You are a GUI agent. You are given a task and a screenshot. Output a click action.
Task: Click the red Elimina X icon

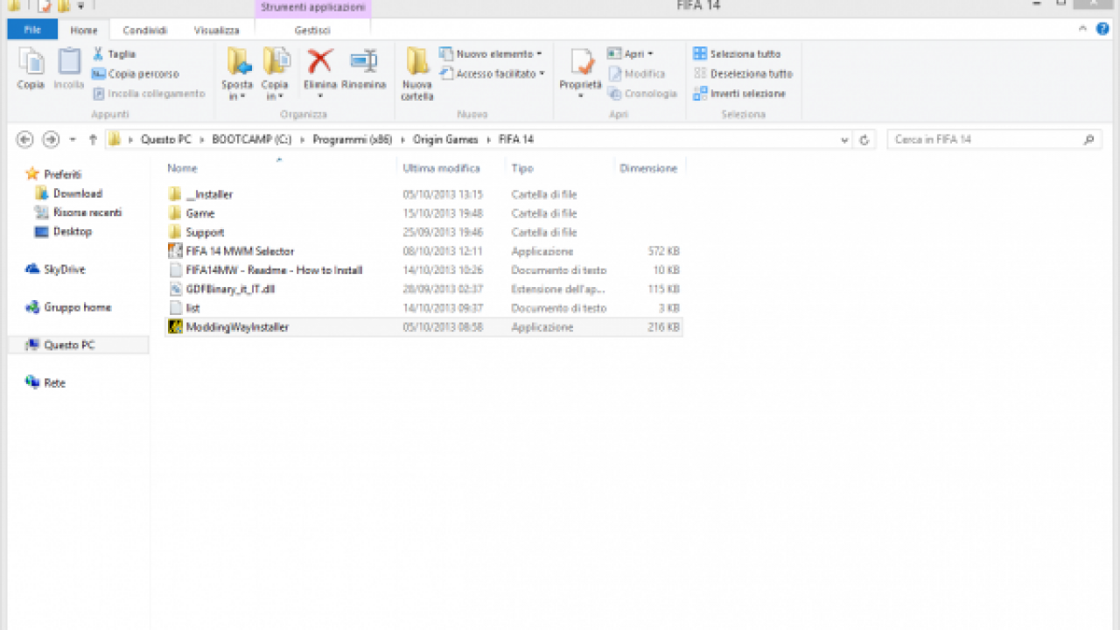[x=320, y=61]
